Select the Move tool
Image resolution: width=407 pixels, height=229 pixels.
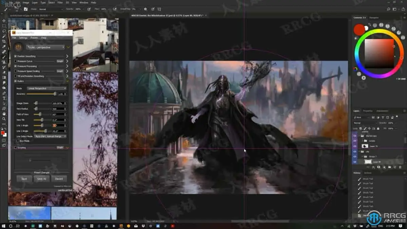(x=4, y=21)
